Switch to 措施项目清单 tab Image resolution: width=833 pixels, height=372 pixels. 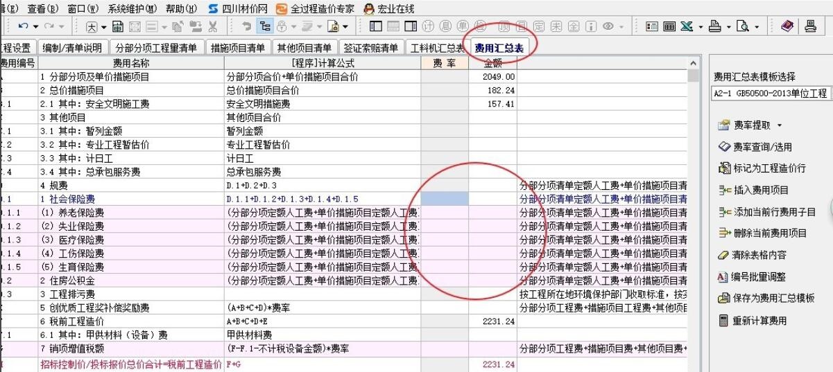pyautogui.click(x=238, y=48)
